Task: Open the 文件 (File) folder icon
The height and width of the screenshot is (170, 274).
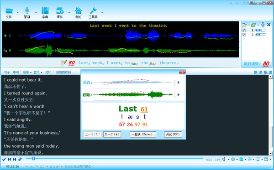Action: click(9, 10)
